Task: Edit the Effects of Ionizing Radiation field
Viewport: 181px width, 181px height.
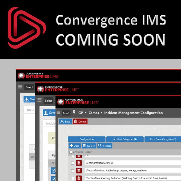Action: pyautogui.click(x=133, y=171)
